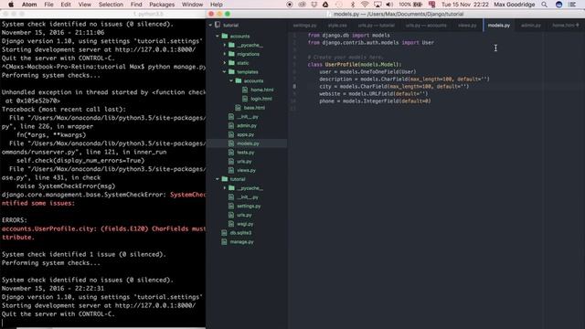
Task: Switch to the settings.py tab
Action: tap(304, 26)
